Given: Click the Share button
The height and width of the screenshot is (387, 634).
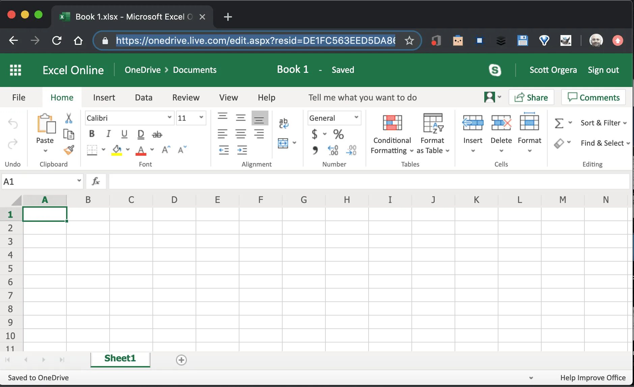Looking at the screenshot, I should tap(531, 97).
